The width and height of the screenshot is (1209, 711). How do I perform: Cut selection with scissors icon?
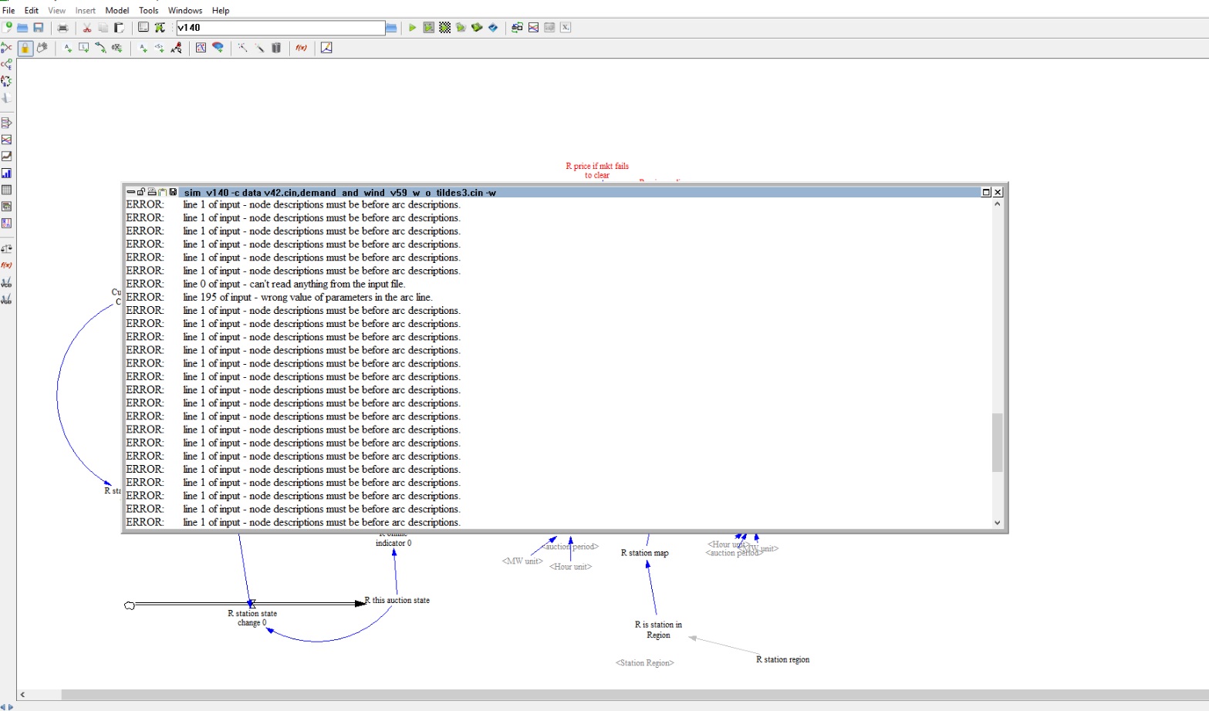tap(87, 28)
